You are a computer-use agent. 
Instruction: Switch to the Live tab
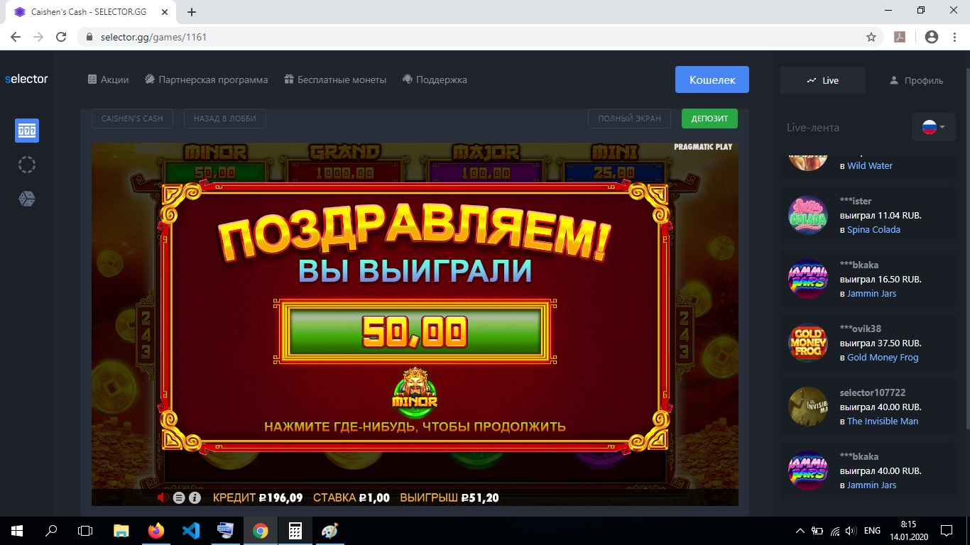click(x=822, y=80)
